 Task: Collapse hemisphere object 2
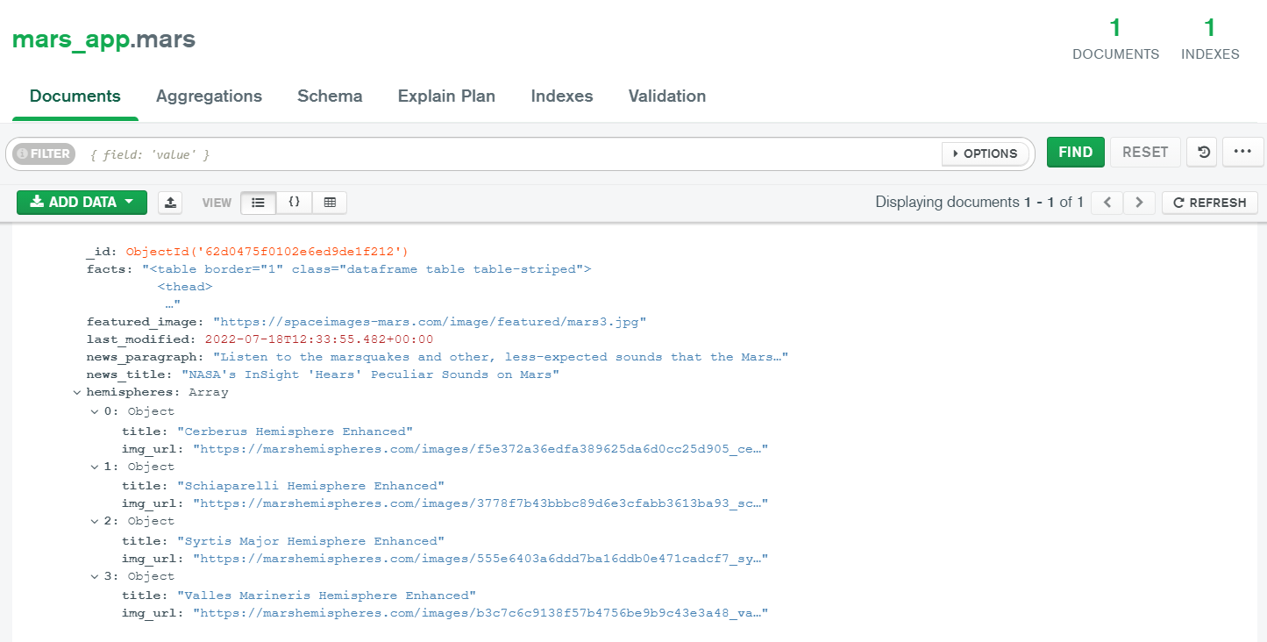point(95,522)
